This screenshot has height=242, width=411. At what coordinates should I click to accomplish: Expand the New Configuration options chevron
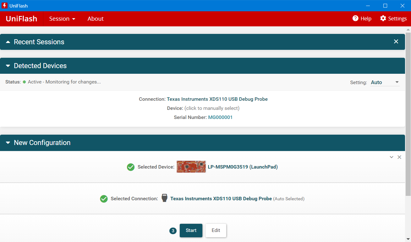(391, 157)
